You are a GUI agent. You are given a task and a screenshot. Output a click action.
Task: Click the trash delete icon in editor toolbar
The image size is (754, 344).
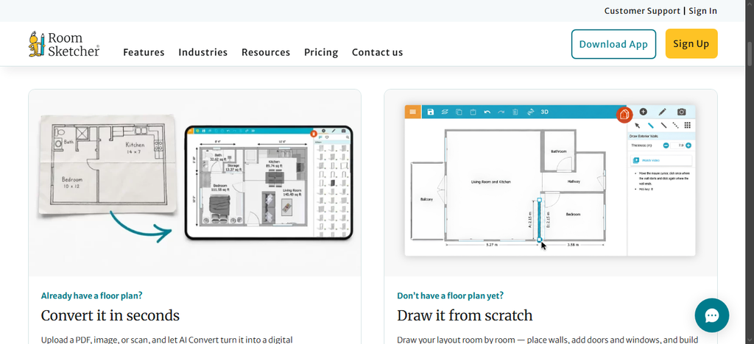click(515, 112)
